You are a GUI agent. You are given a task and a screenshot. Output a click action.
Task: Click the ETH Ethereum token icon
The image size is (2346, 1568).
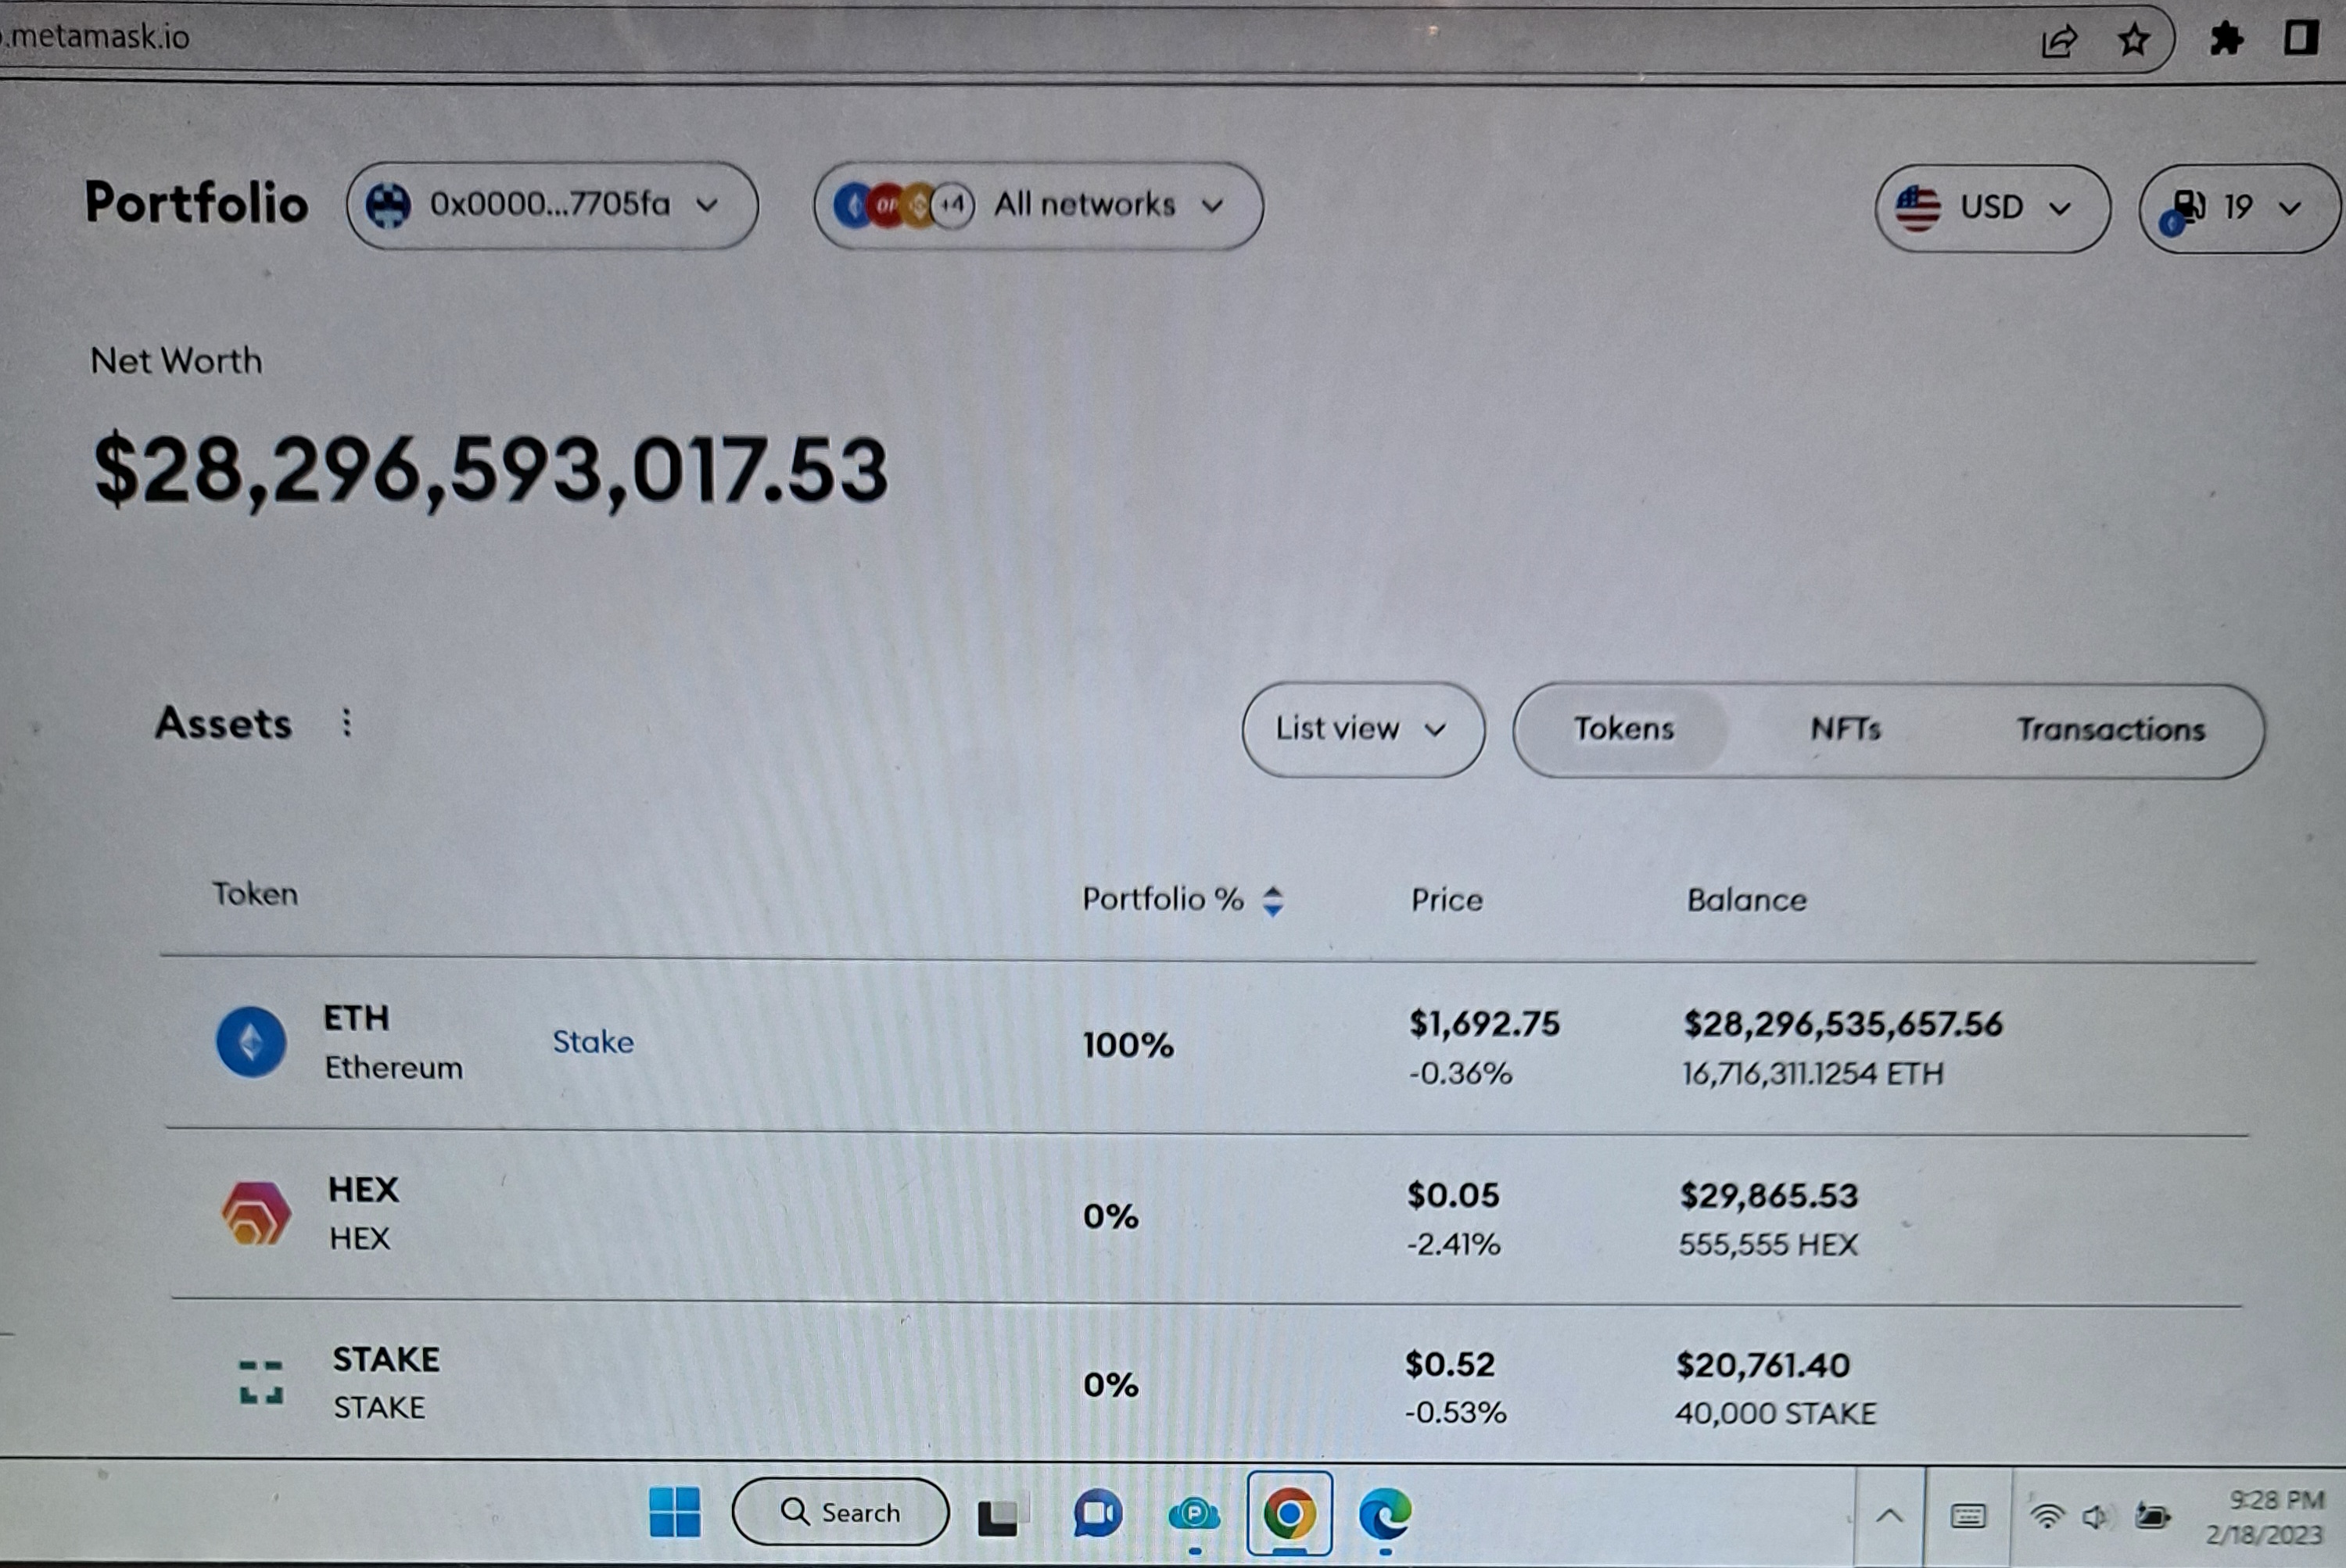click(x=252, y=1043)
